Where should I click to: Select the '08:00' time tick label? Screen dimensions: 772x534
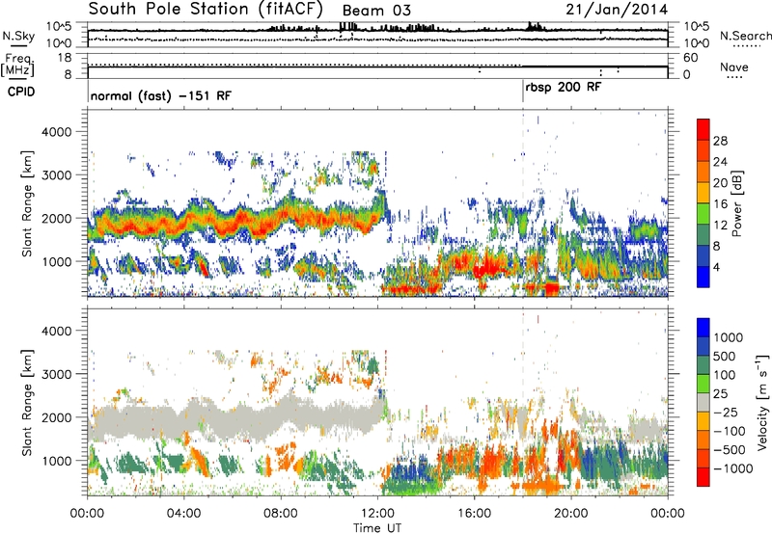[x=280, y=514]
